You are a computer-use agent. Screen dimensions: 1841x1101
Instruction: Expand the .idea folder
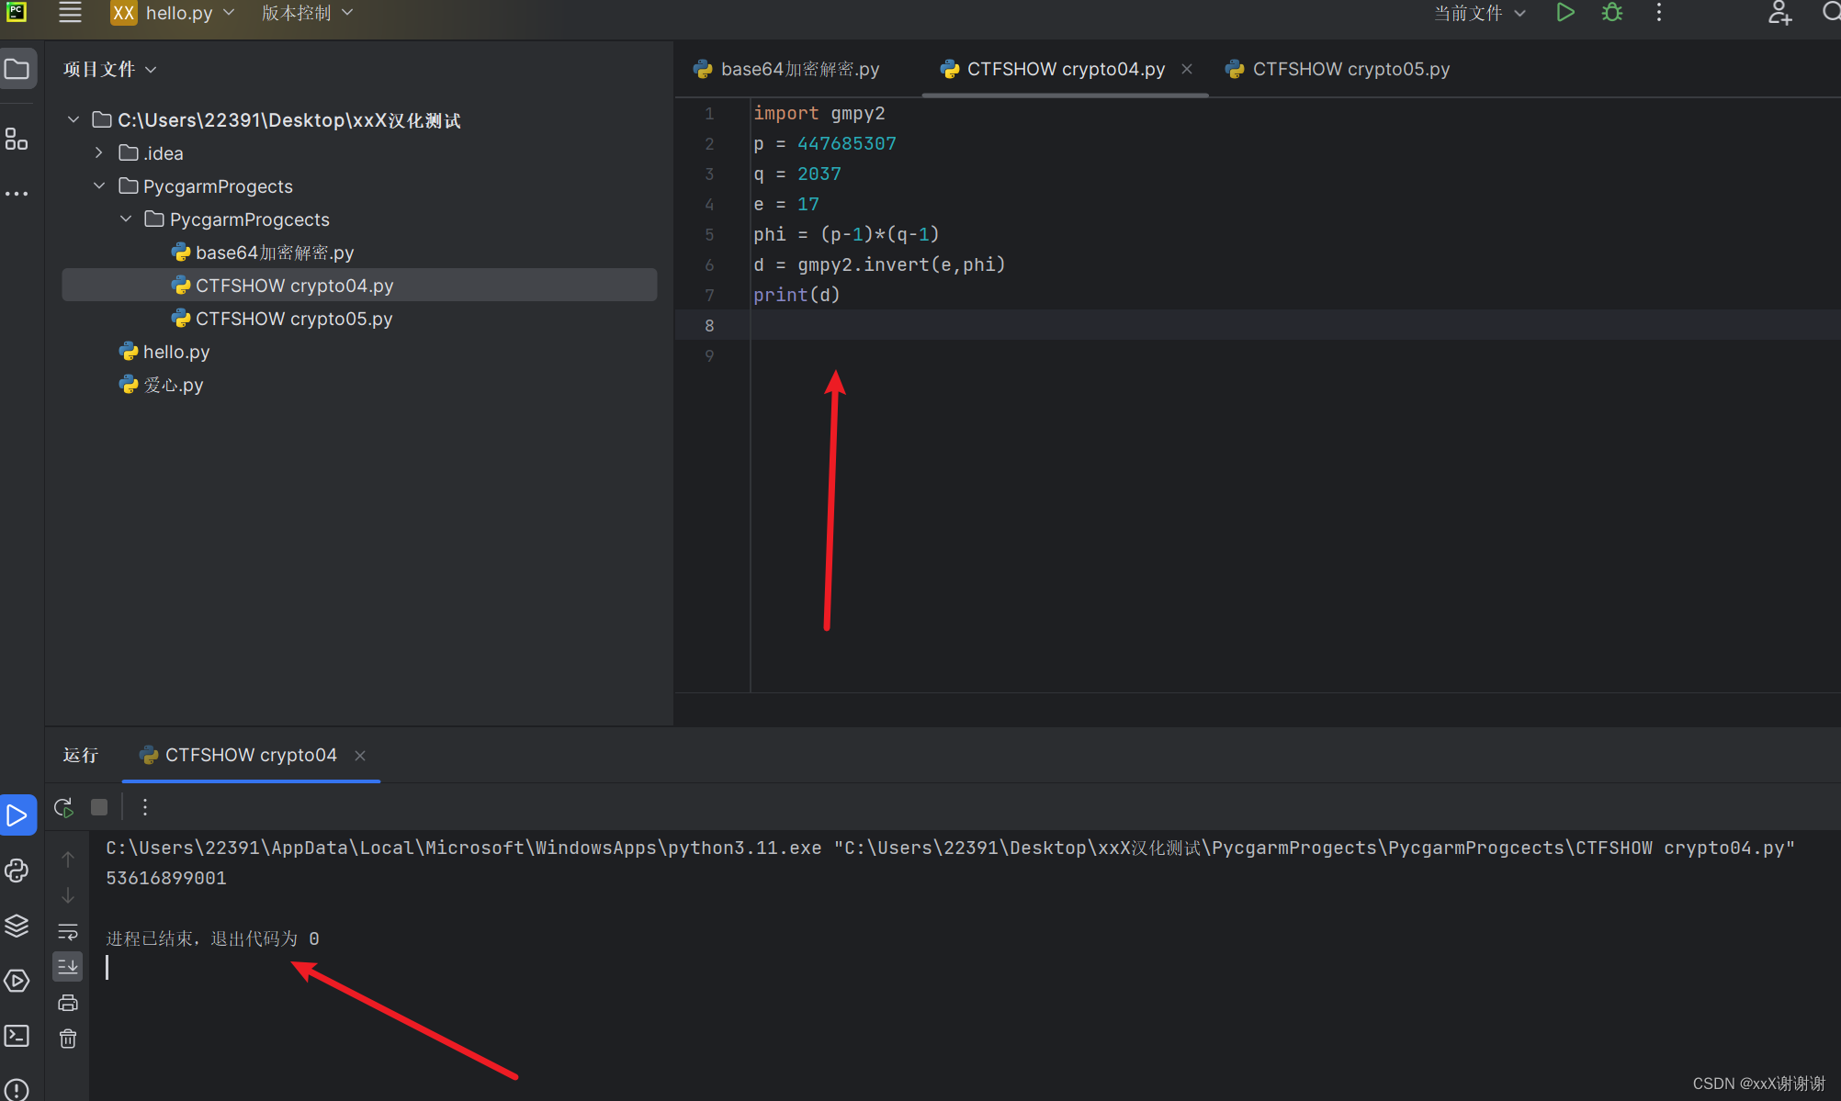point(99,153)
